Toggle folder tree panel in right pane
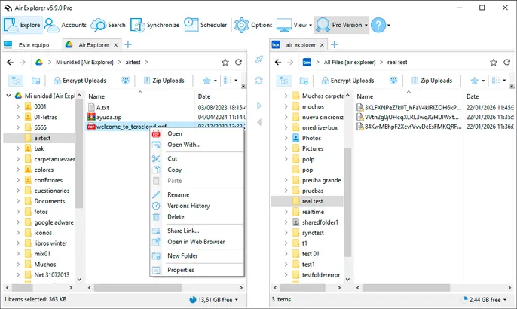Viewport: 517px width, 309px height. coord(283,81)
